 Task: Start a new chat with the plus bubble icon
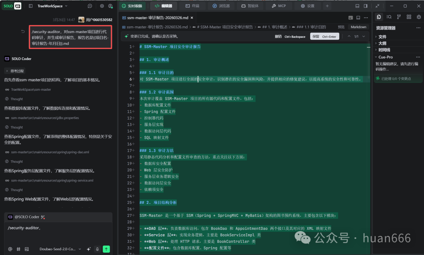click(90, 6)
